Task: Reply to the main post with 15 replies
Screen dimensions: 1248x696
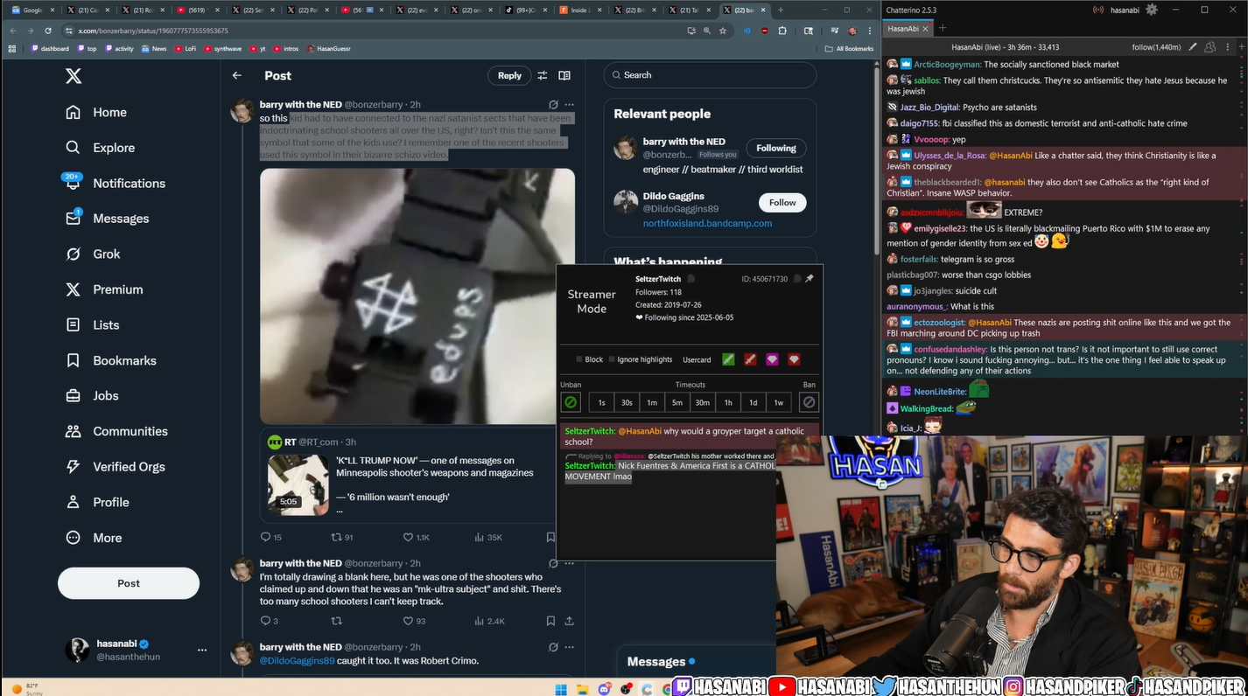Action: pyautogui.click(x=270, y=537)
